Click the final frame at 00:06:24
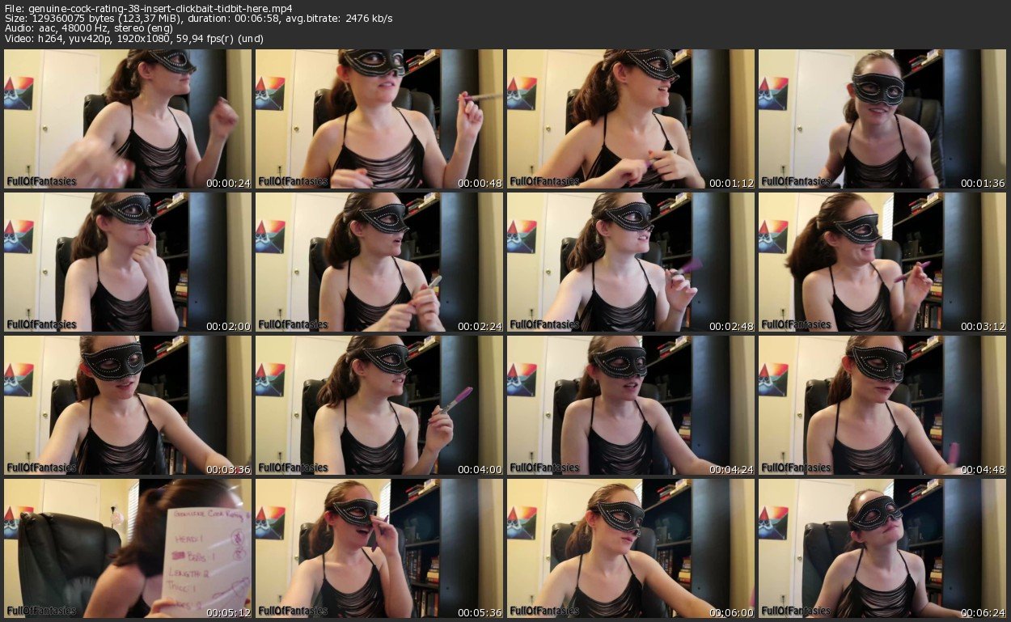The image size is (1011, 622). [x=882, y=548]
